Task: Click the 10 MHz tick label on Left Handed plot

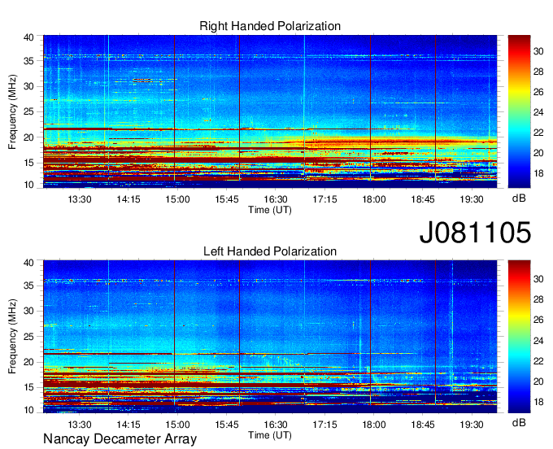Action: tap(28, 410)
